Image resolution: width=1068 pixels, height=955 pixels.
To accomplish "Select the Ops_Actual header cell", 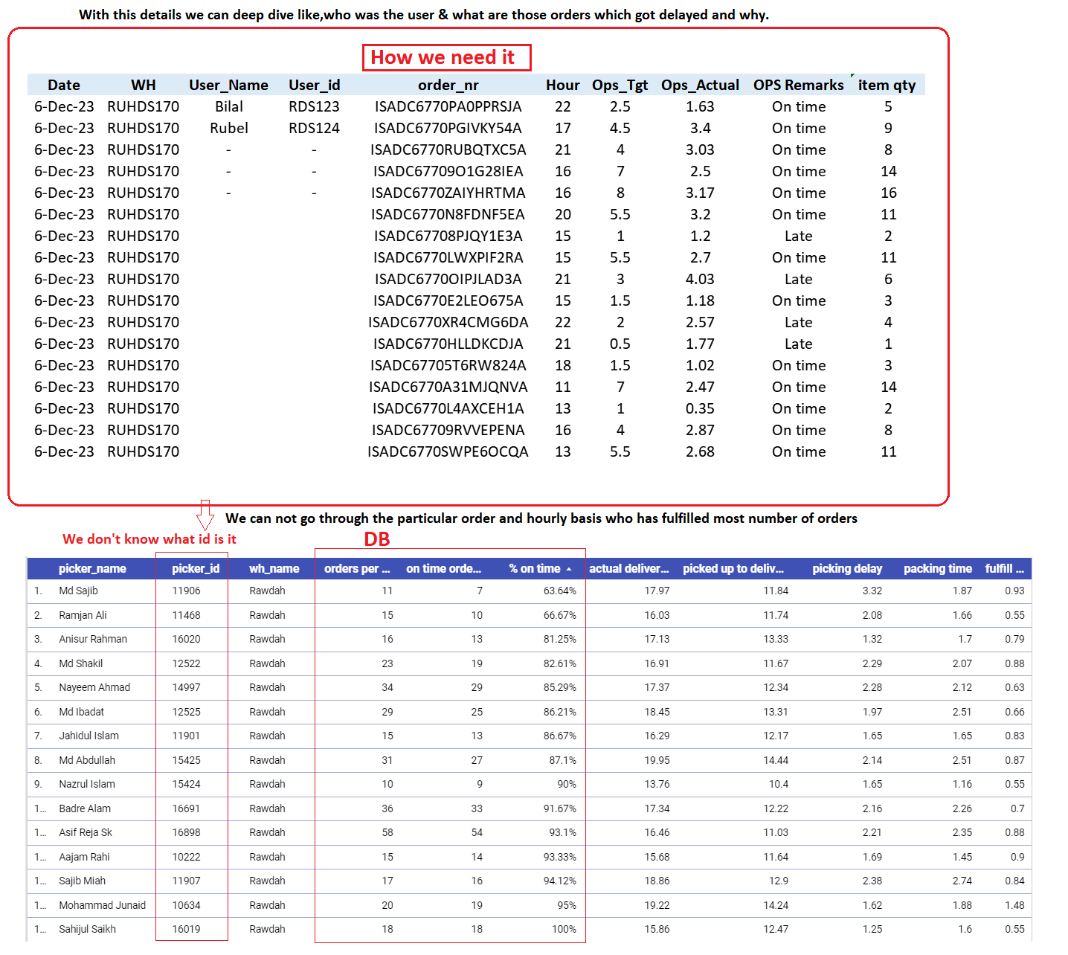I will (700, 85).
